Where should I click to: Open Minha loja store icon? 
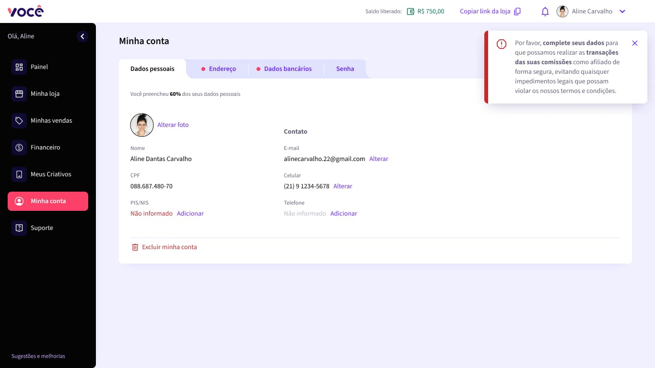coord(19,94)
